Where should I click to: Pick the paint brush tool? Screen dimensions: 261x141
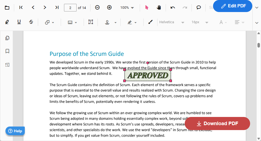(x=150, y=22)
